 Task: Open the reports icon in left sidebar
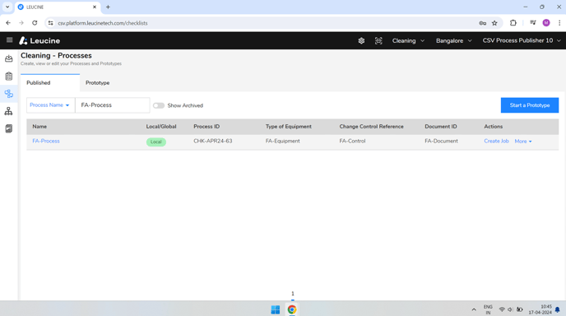tap(9, 128)
